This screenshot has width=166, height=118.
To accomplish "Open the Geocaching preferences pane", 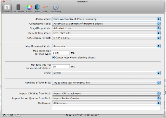I will pyautogui.click(x=55, y=8).
